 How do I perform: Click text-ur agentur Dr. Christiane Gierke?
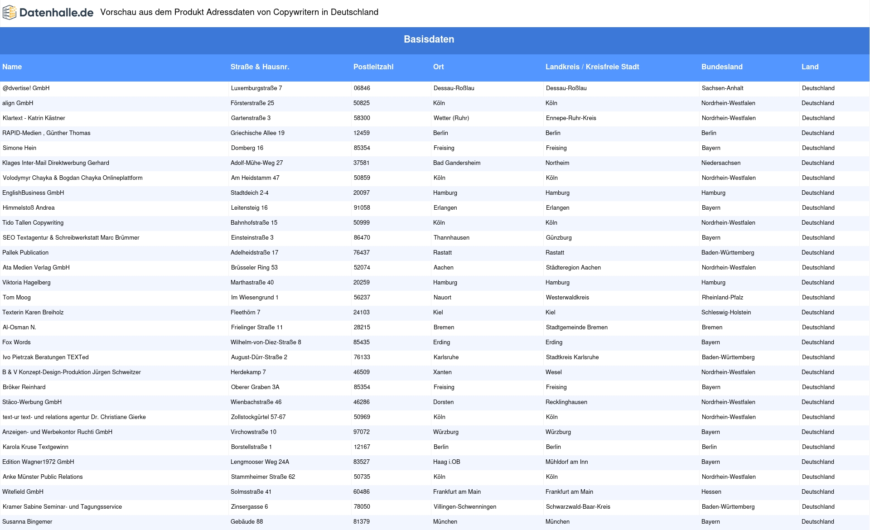click(x=74, y=417)
